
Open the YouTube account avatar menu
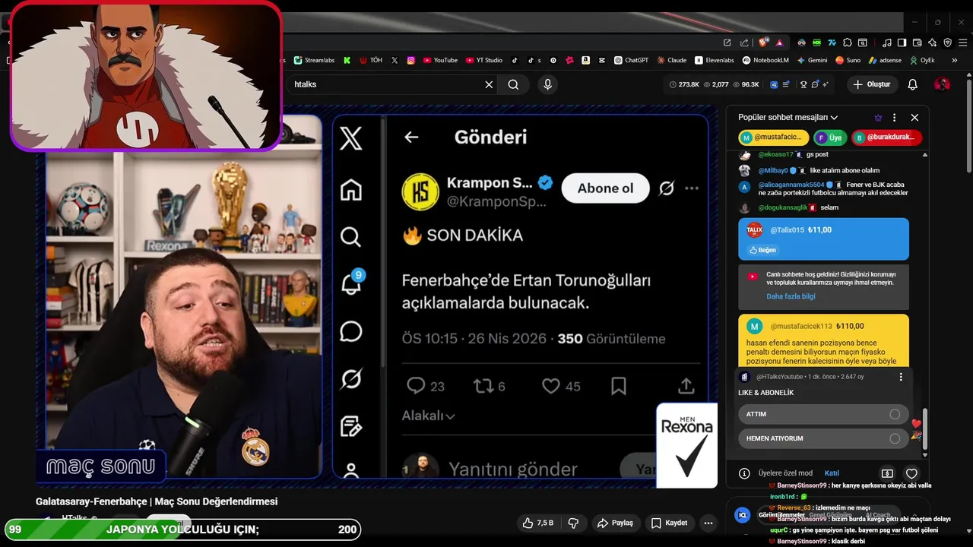(942, 84)
